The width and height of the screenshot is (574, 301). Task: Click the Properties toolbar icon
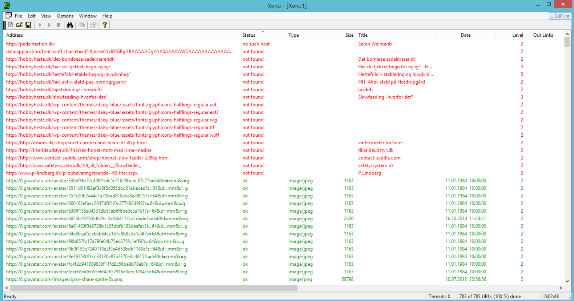pos(93,25)
